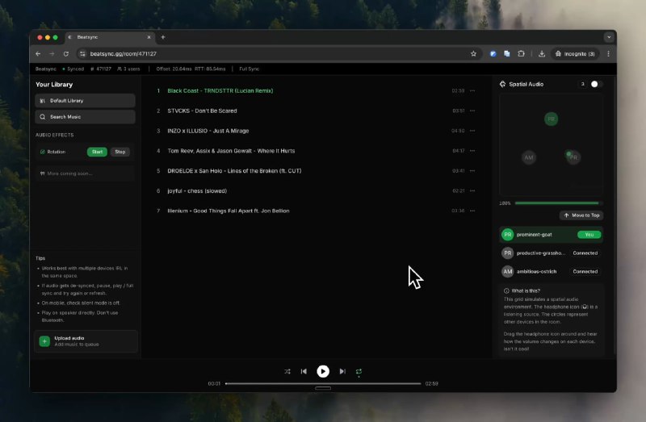
Task: Open three-dot menu for Just A Mirage
Action: (x=472, y=131)
